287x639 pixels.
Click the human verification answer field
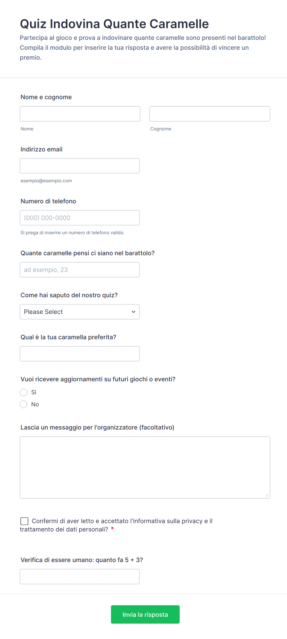coord(80,577)
